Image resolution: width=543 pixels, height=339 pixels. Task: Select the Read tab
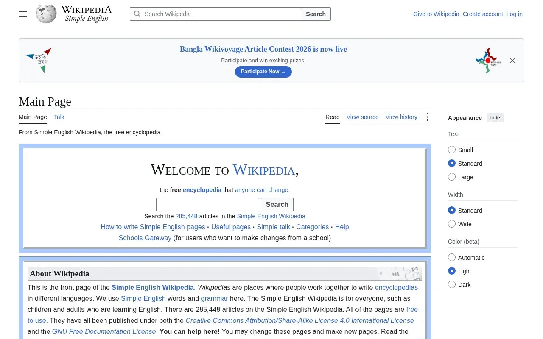pos(333,117)
